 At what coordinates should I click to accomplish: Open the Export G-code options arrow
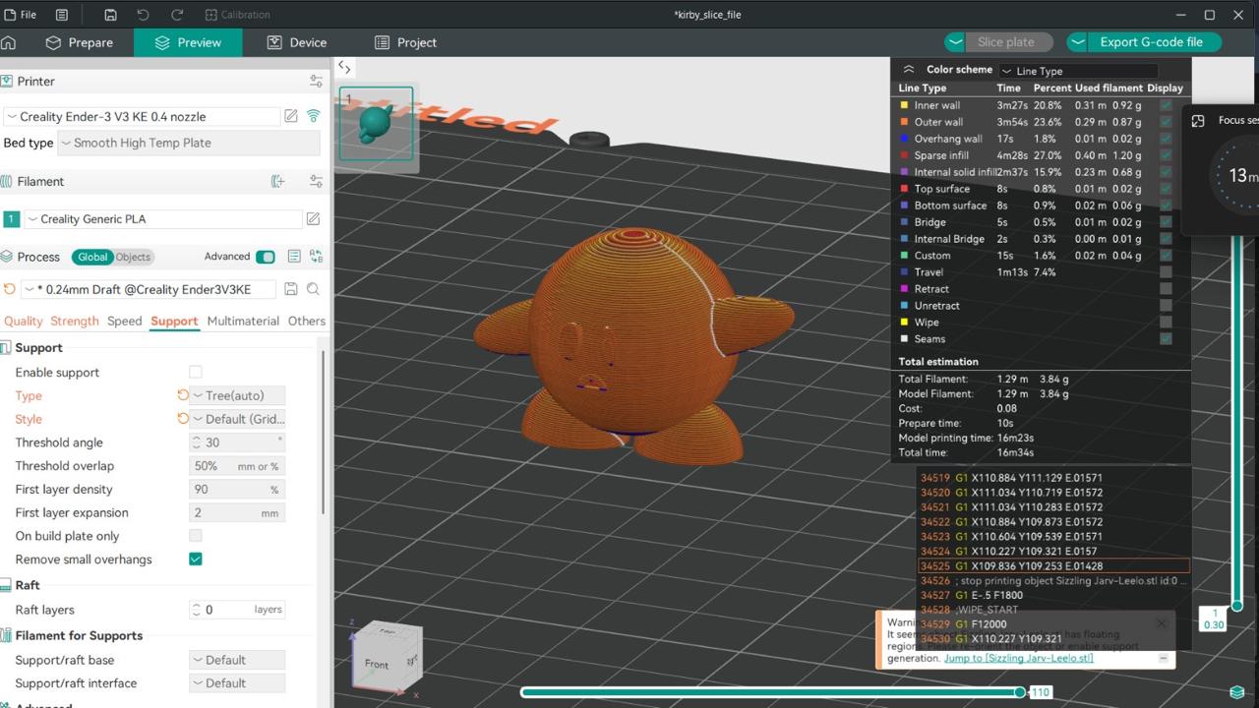(x=1077, y=42)
